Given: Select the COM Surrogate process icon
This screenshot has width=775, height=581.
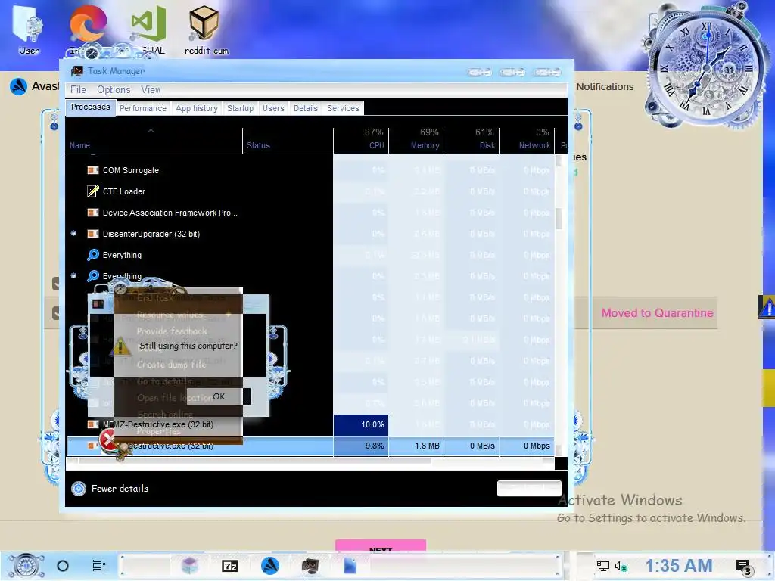Looking at the screenshot, I should [x=92, y=170].
